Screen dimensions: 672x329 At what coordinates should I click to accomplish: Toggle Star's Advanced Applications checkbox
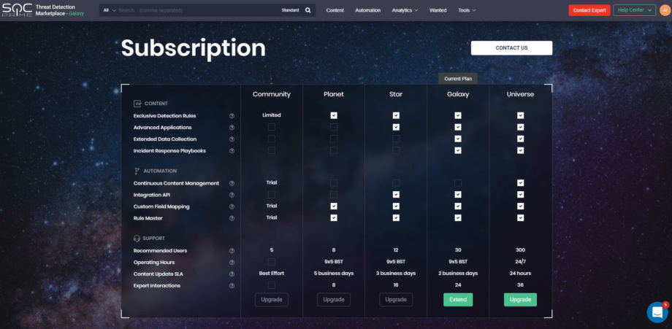[x=396, y=127]
